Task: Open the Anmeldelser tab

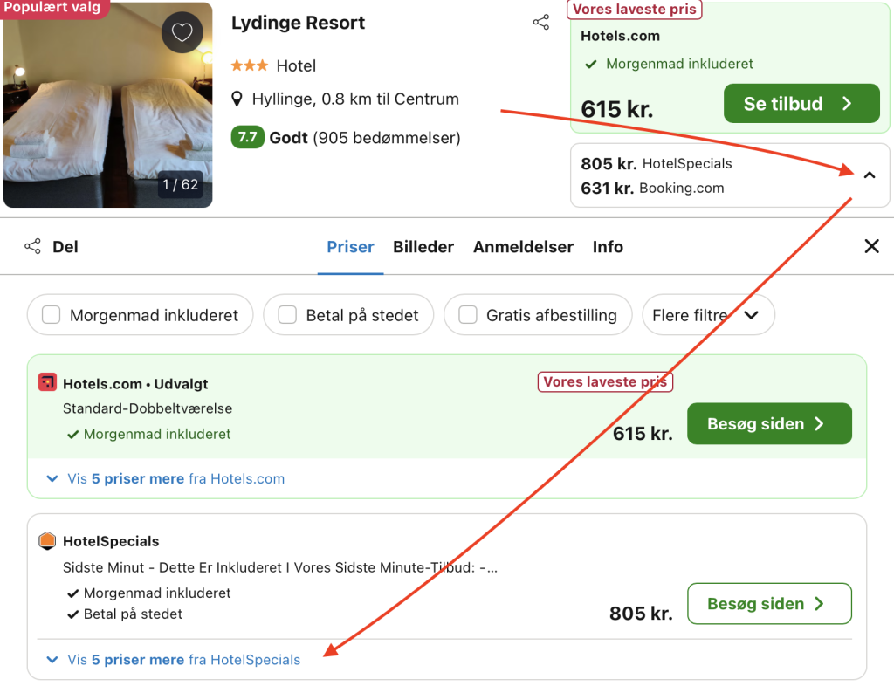Action: tap(523, 247)
